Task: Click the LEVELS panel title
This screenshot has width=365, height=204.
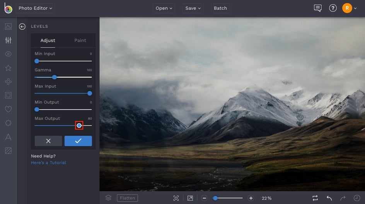Action: coord(39,27)
